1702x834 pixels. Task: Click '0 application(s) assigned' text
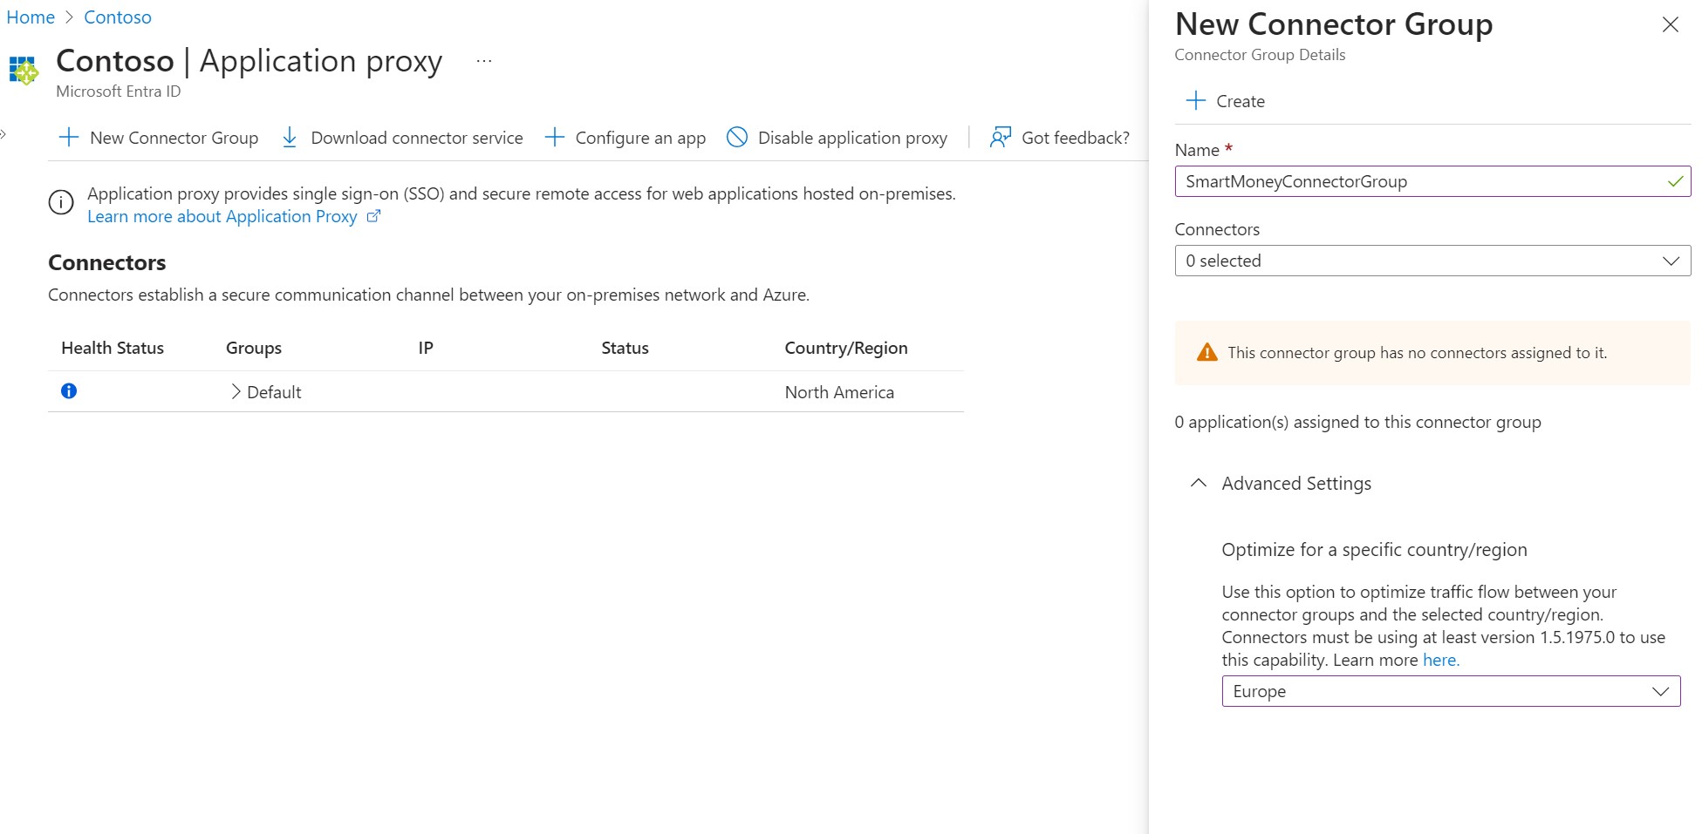point(1357,422)
